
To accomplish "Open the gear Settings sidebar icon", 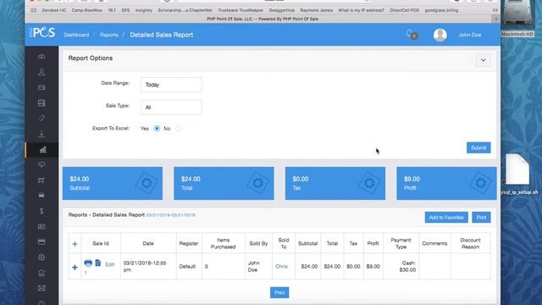I will click(41, 258).
